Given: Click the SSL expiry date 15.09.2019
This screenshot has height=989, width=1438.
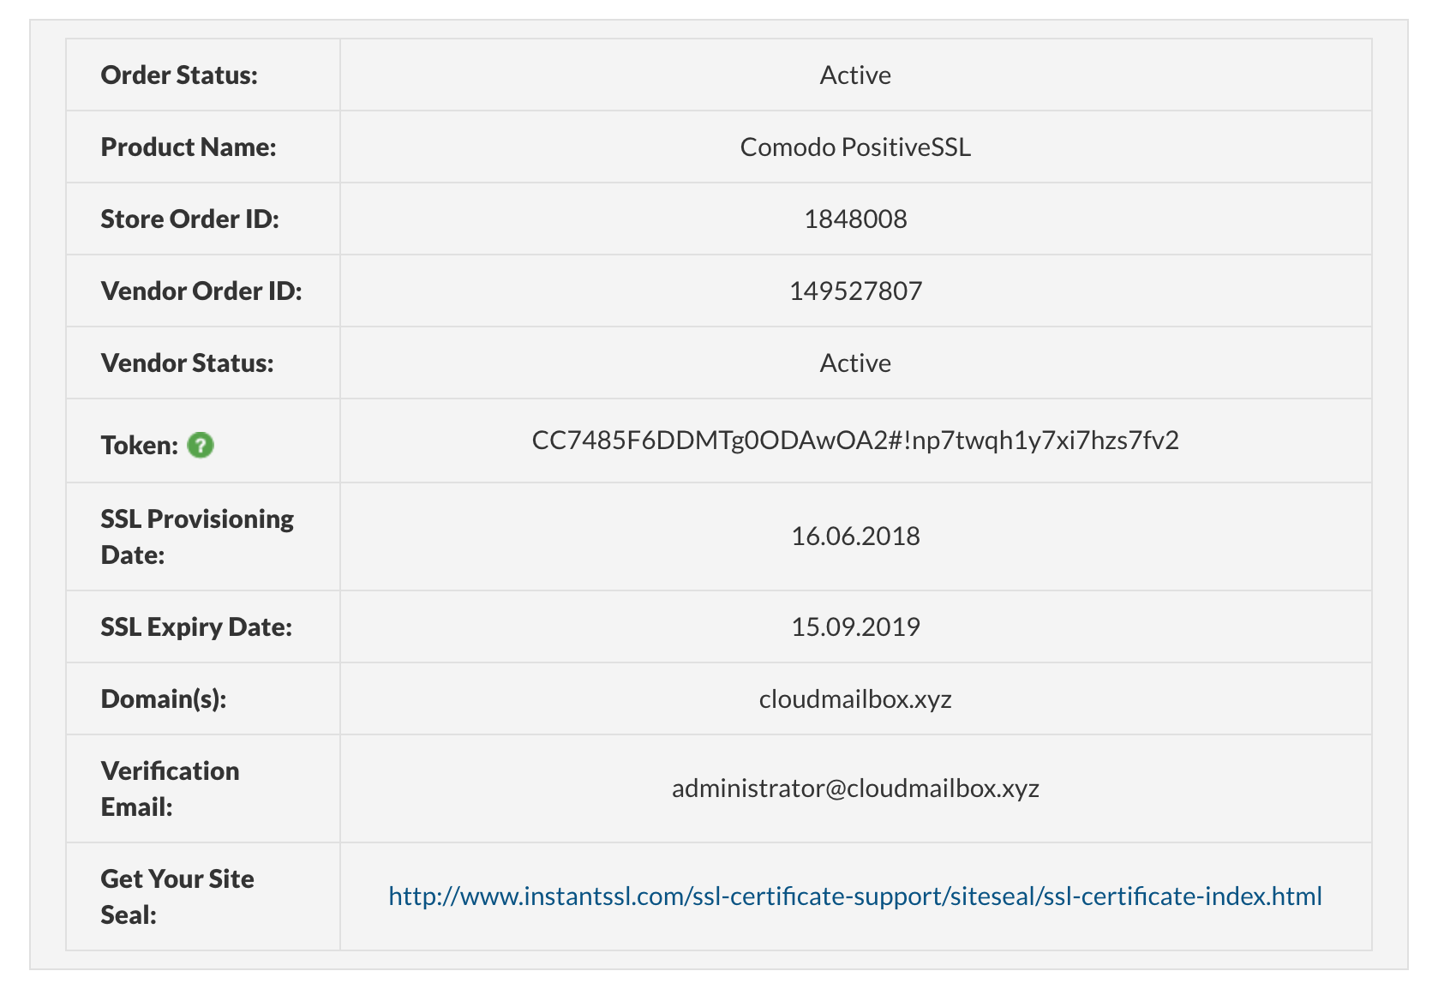Looking at the screenshot, I should click(x=855, y=627).
